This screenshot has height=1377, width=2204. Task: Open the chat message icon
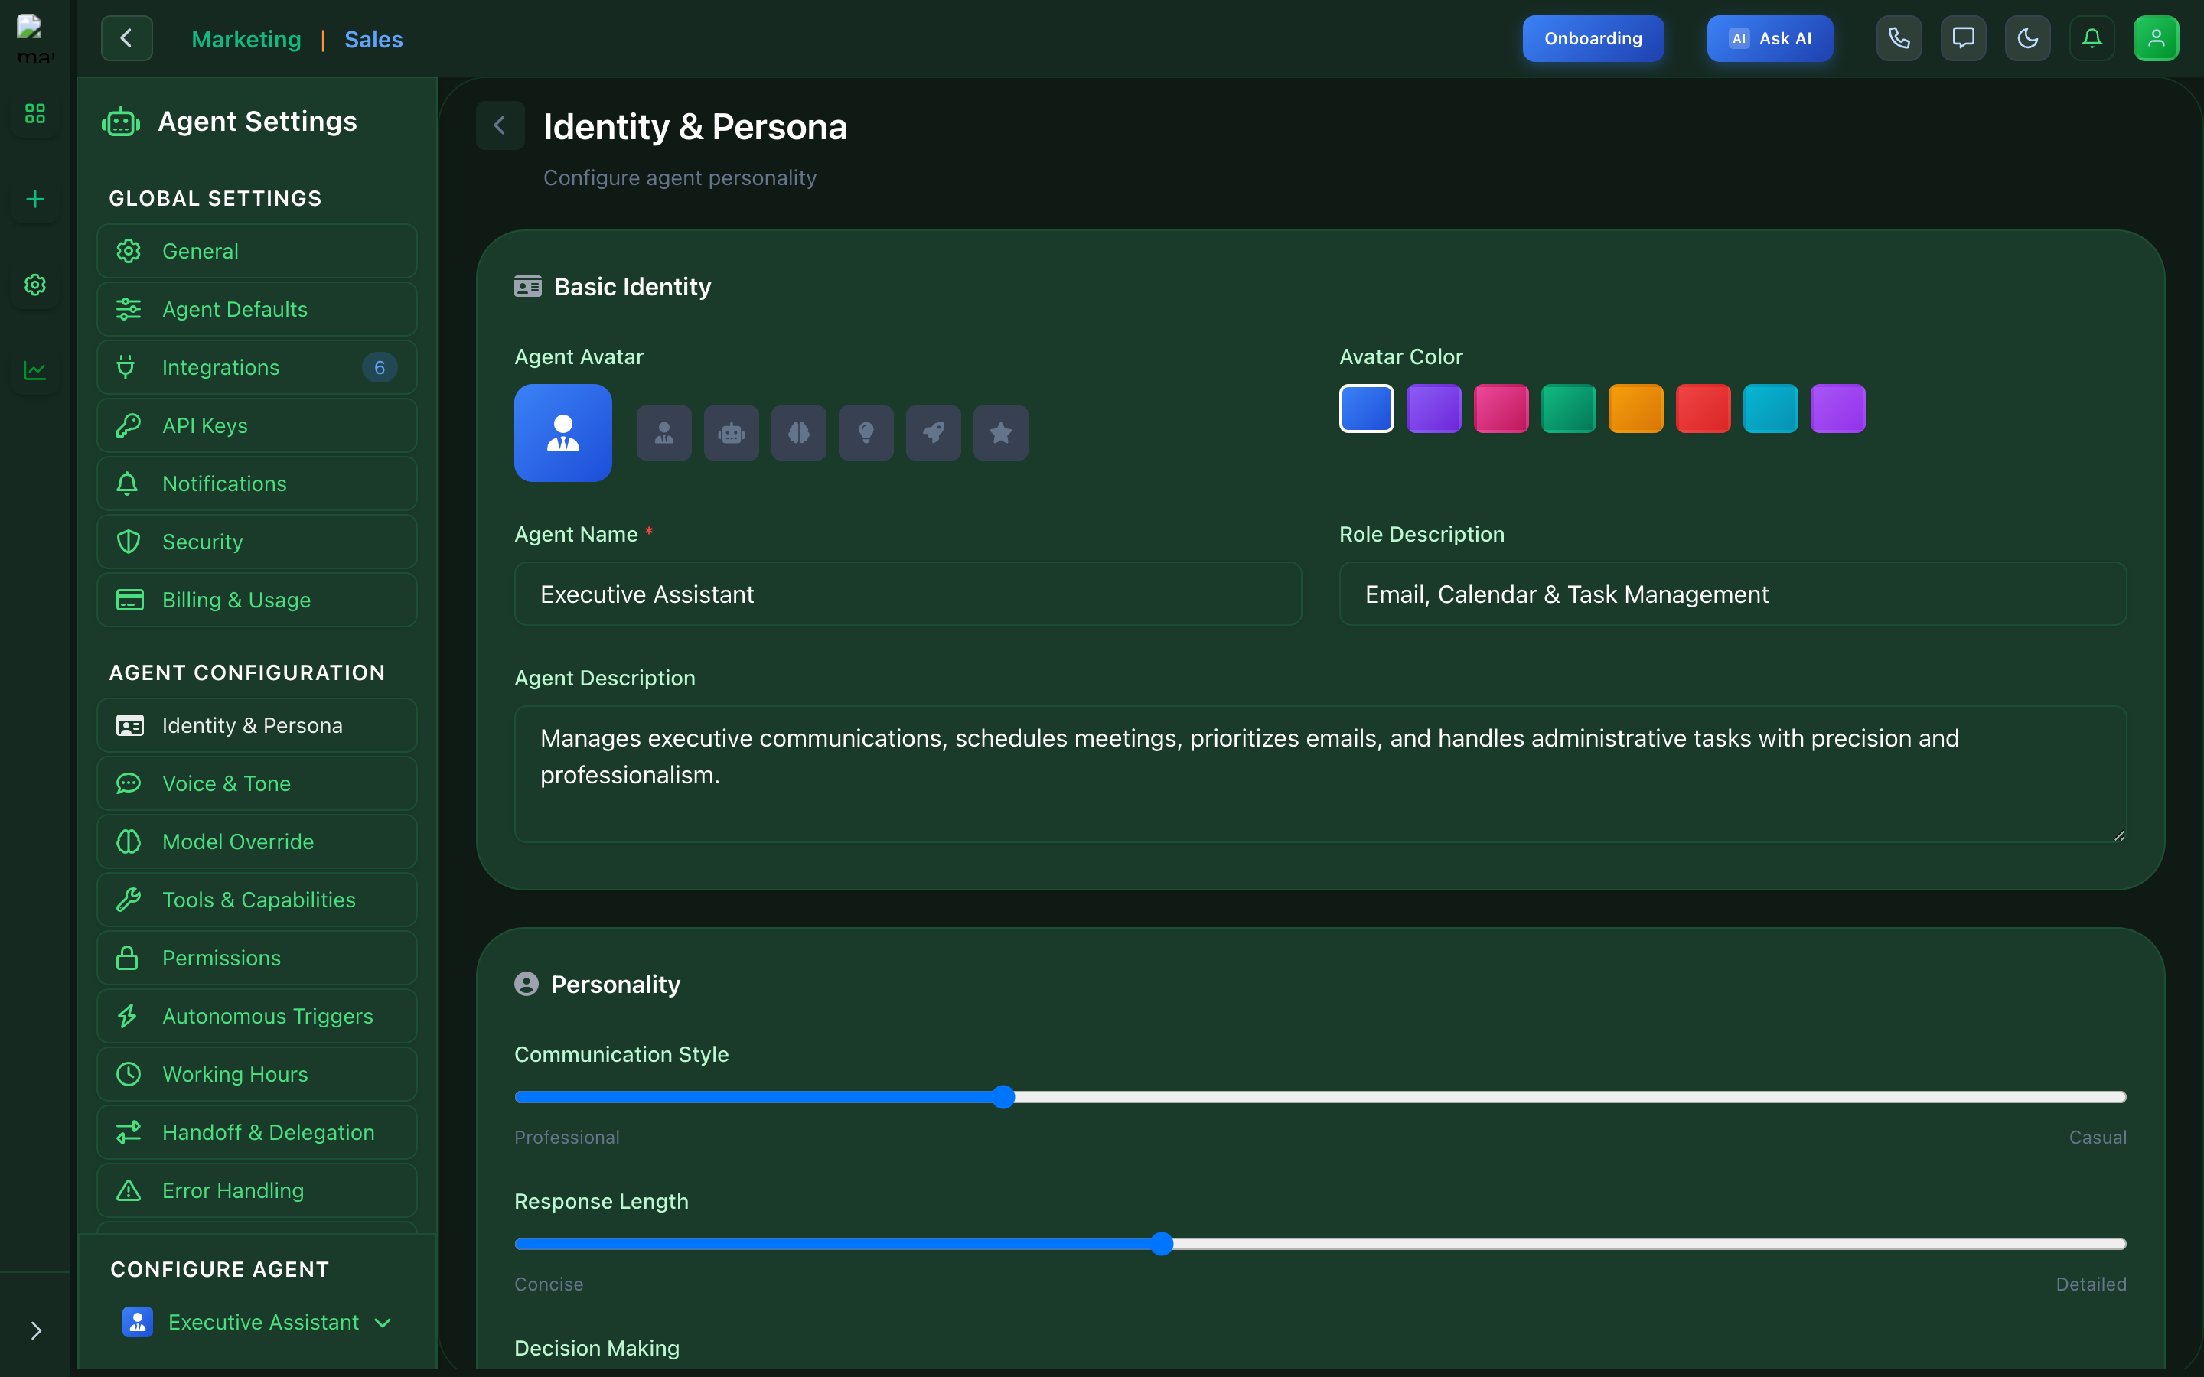pyautogui.click(x=1963, y=38)
